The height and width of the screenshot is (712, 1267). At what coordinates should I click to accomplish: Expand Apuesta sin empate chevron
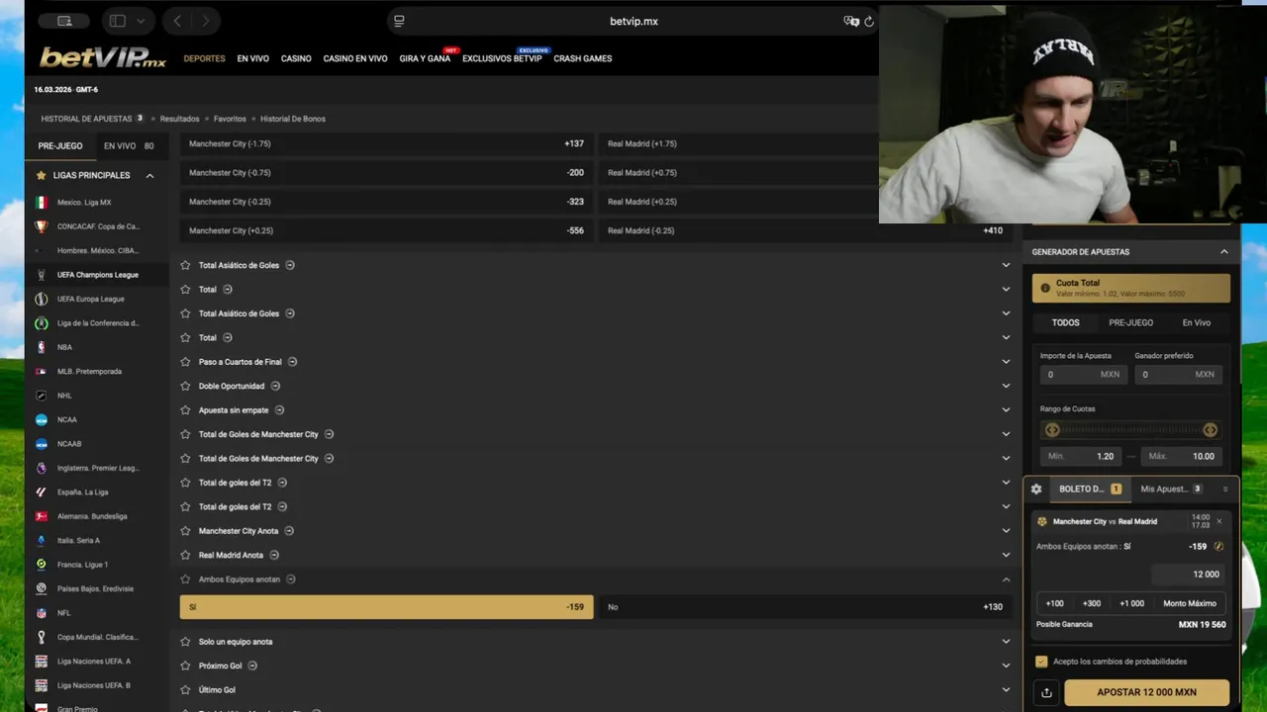click(1006, 410)
